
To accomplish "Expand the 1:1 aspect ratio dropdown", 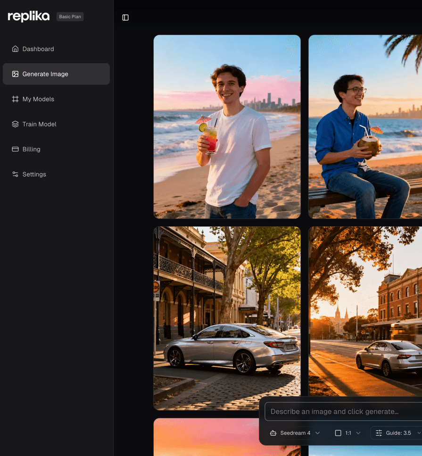I will [x=349, y=433].
